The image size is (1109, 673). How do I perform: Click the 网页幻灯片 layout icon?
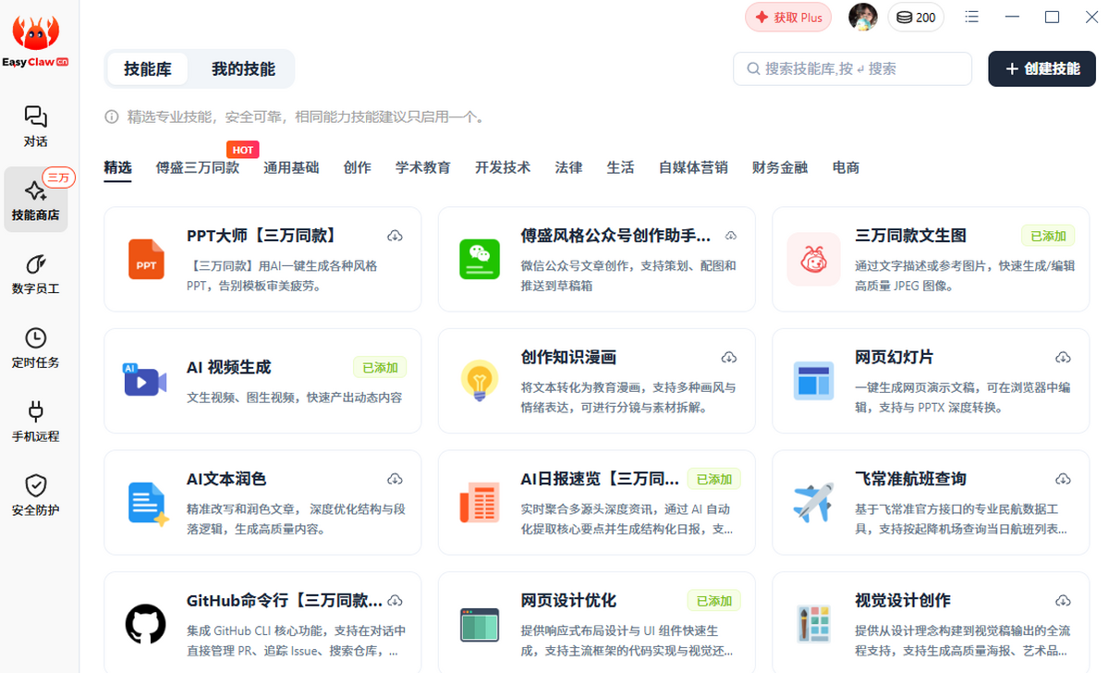click(813, 381)
